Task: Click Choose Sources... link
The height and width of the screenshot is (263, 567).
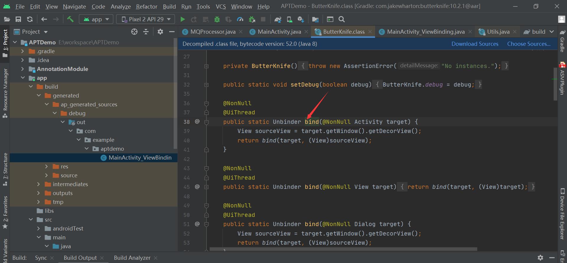Action: [529, 44]
